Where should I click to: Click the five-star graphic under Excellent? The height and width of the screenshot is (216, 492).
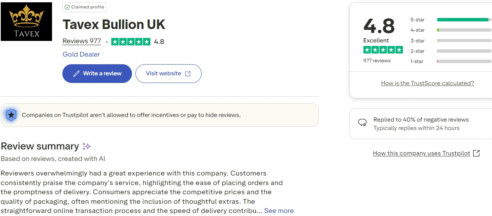pyautogui.click(x=383, y=50)
